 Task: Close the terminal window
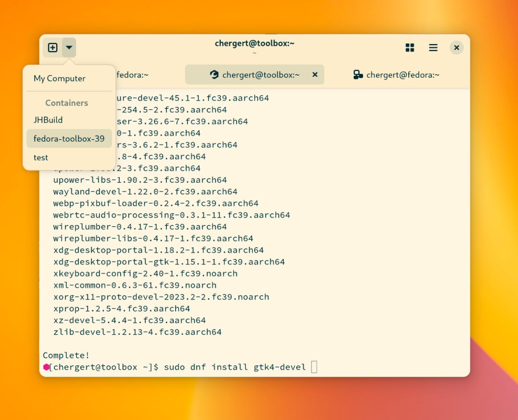pyautogui.click(x=456, y=48)
